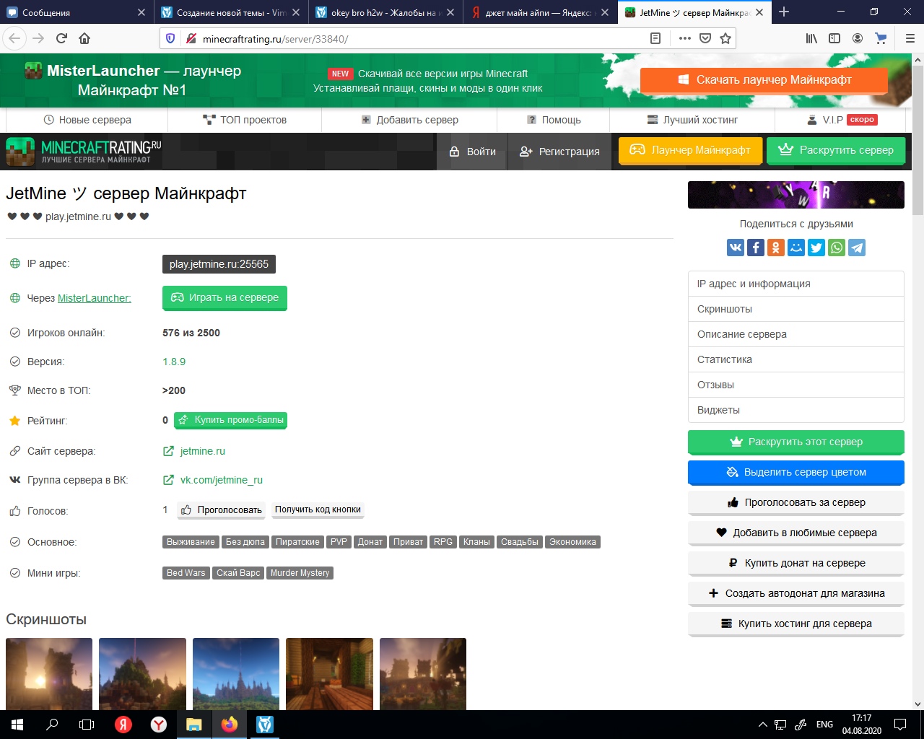The width and height of the screenshot is (924, 739).
Task: Open Yandex app in Windows taskbar
Action: tap(123, 725)
